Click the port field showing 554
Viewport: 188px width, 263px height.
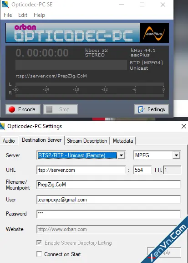pyautogui.click(x=142, y=170)
